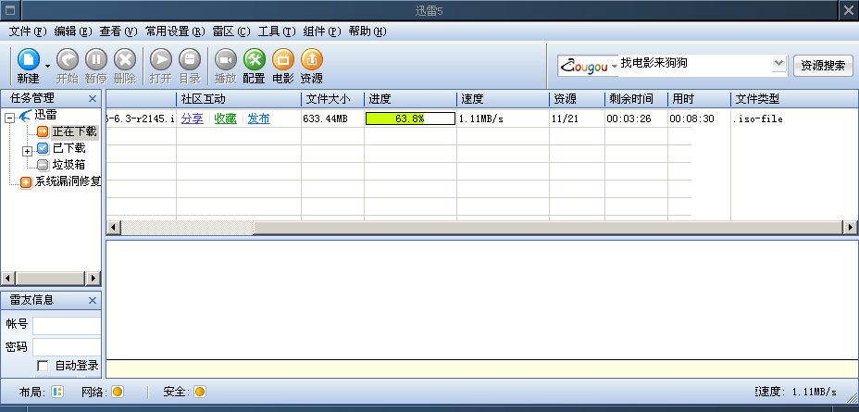859x412 pixels.
Task: Click task tree scrollbar left arrow
Action: (7, 279)
